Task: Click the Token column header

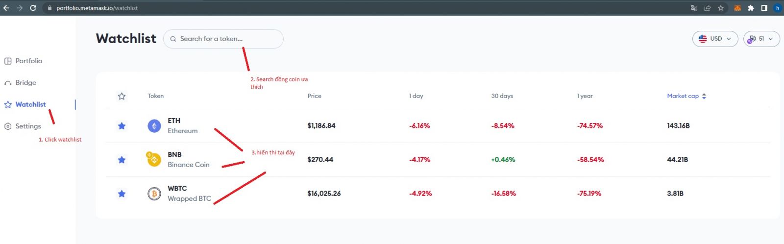Action: [x=156, y=96]
